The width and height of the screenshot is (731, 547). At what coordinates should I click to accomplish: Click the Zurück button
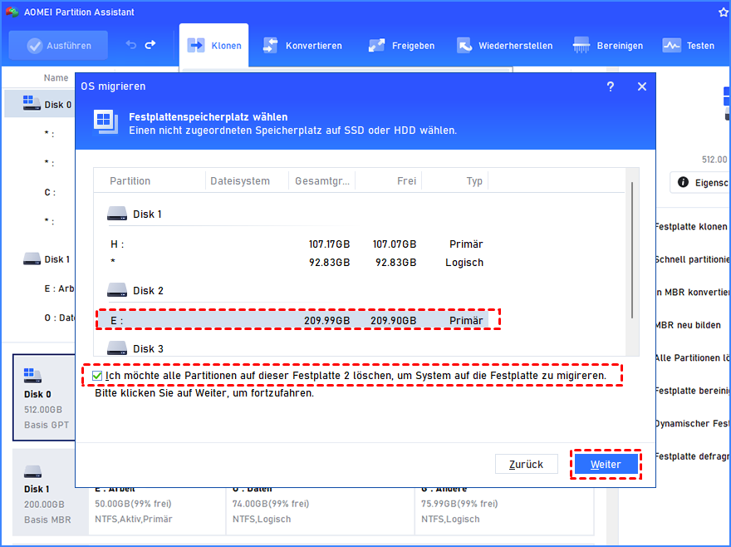527,465
